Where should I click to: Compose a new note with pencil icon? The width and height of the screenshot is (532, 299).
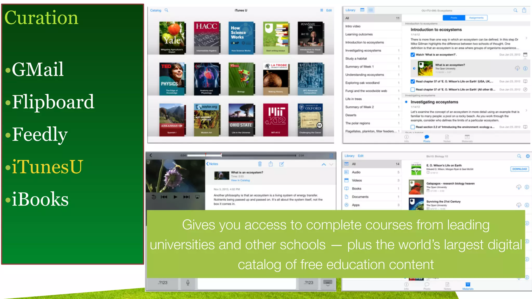coord(282,164)
